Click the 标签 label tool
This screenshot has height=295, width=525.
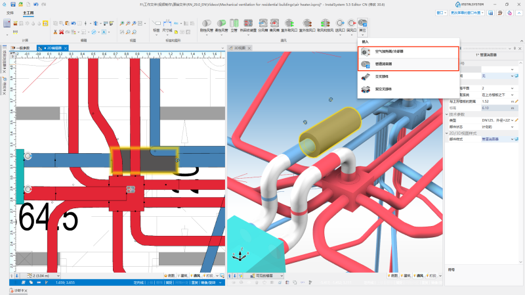[x=156, y=26]
